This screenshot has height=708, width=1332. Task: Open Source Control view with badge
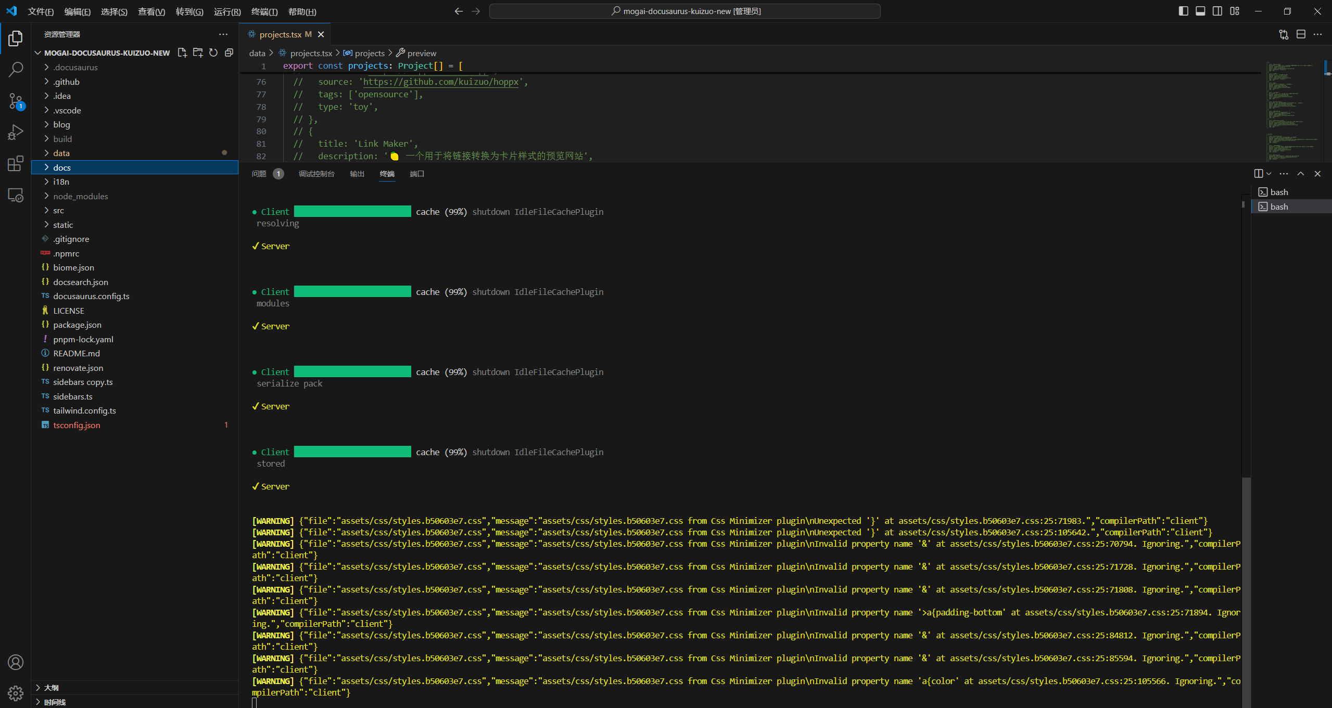[x=16, y=101]
